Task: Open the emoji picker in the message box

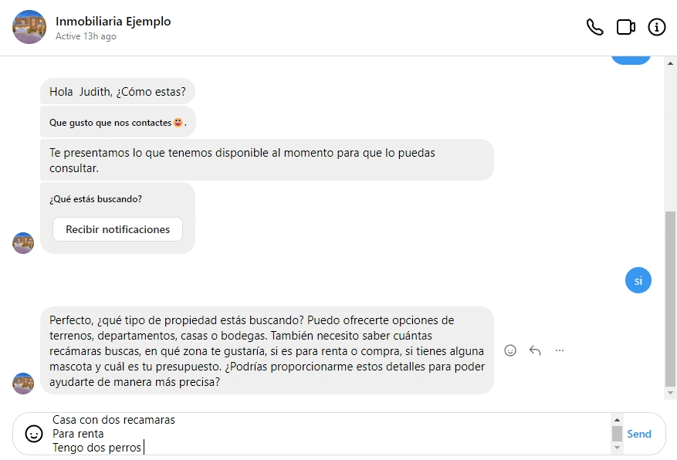Action: (x=32, y=434)
